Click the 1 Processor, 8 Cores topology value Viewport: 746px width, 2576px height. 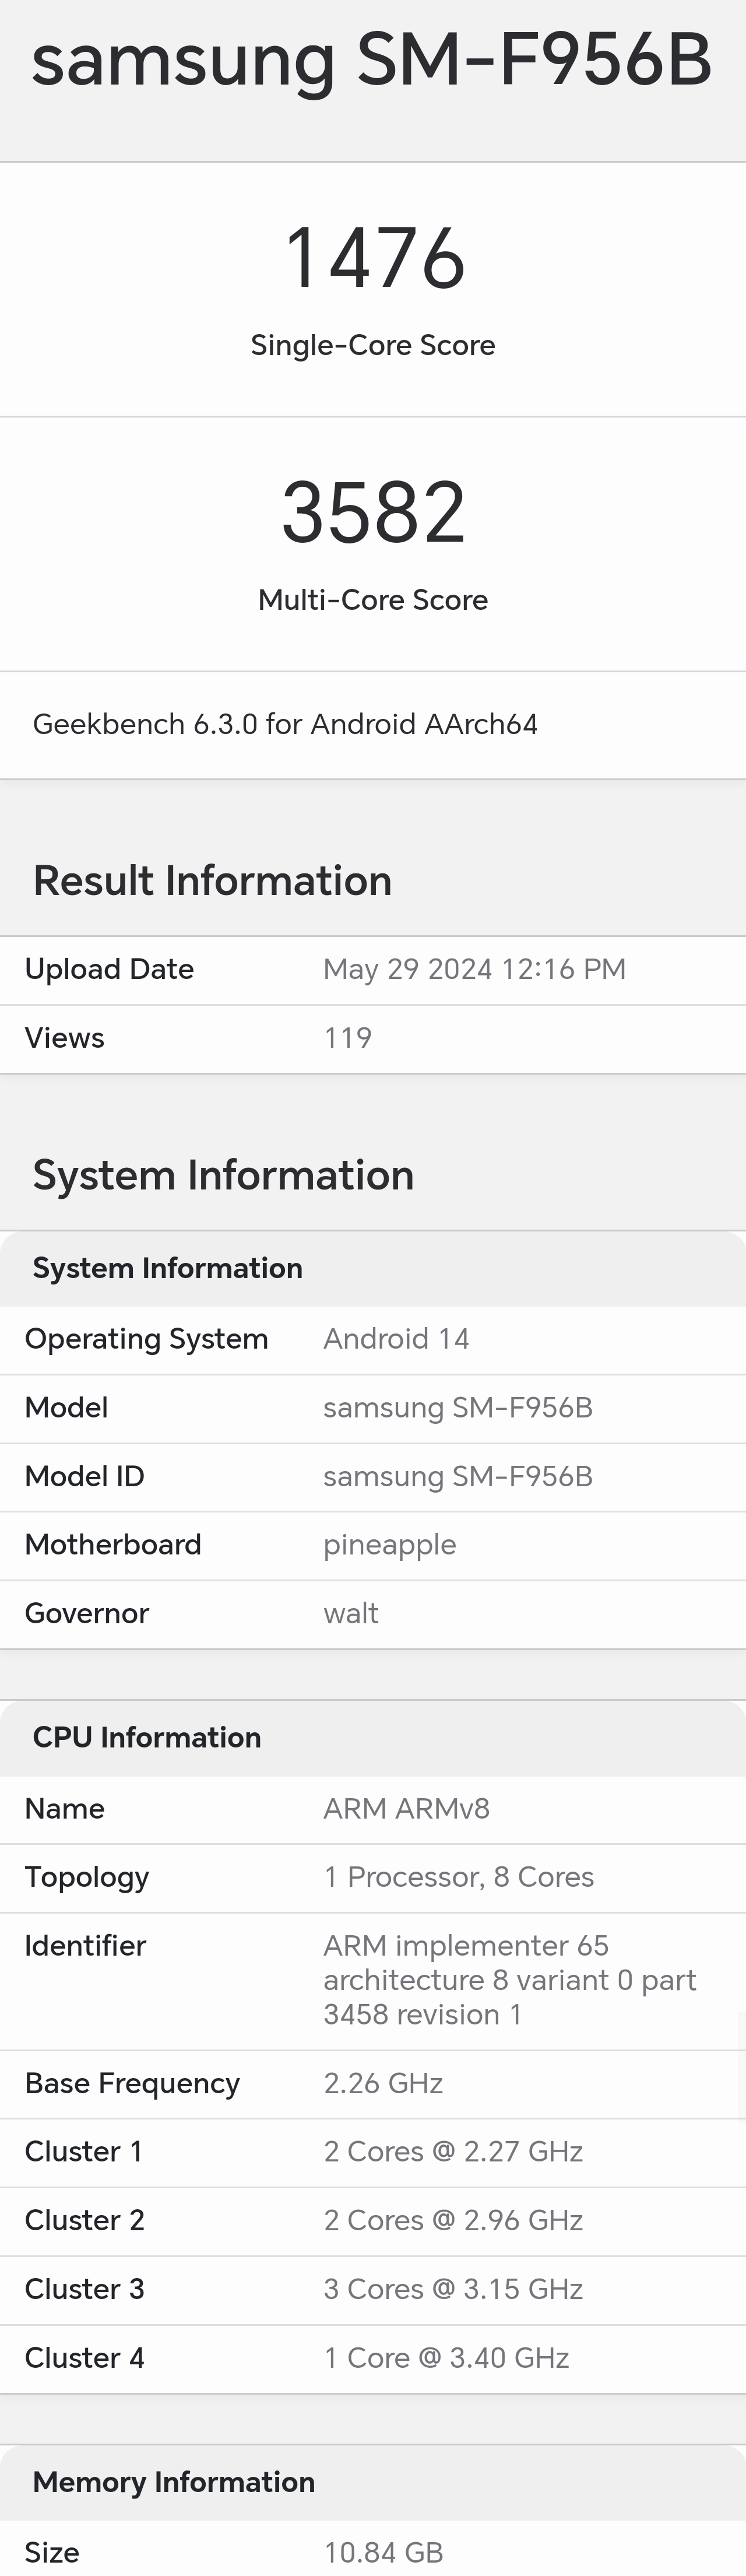pyautogui.click(x=458, y=1877)
